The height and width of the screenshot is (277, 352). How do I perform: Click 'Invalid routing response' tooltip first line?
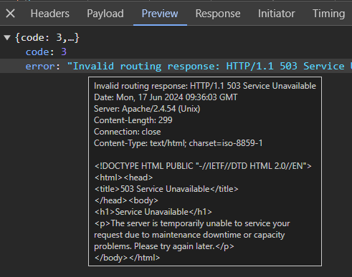pos(205,86)
